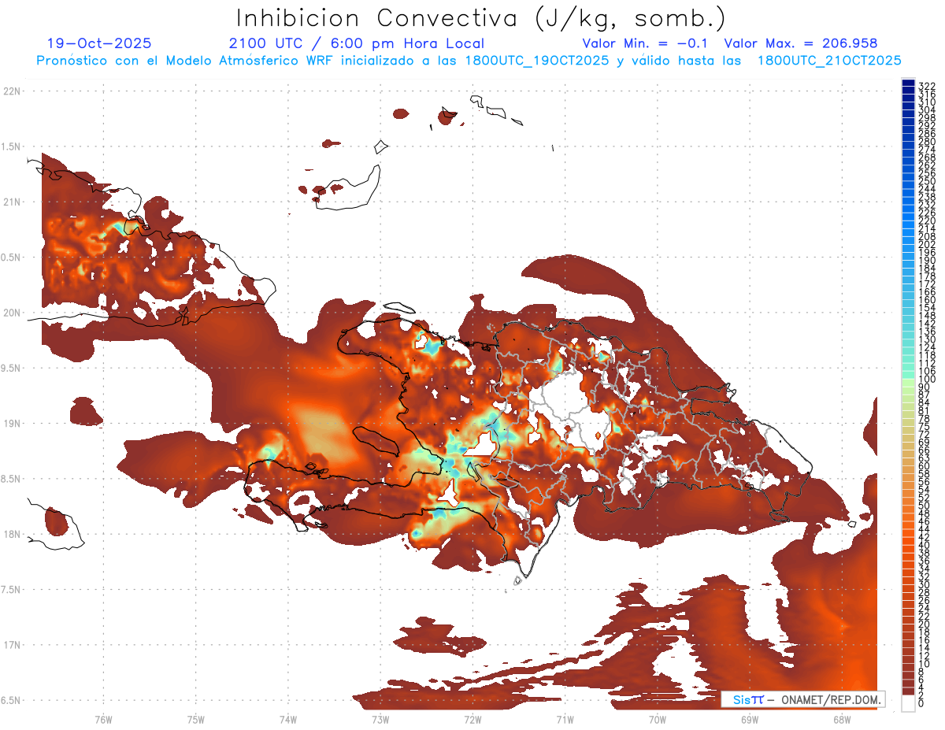Click the SisTT ONAMET/REP.DOM. logo box

click(x=802, y=699)
